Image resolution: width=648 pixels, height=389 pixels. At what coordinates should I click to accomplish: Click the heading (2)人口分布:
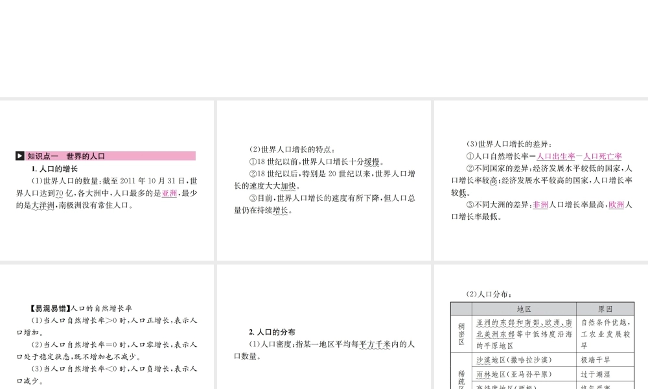489,294
